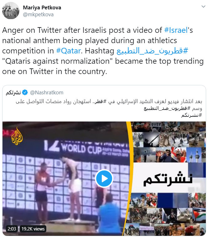This screenshot has width=208, height=238.
Task: Click the Al Jazeera logo on video
Action: point(17,136)
